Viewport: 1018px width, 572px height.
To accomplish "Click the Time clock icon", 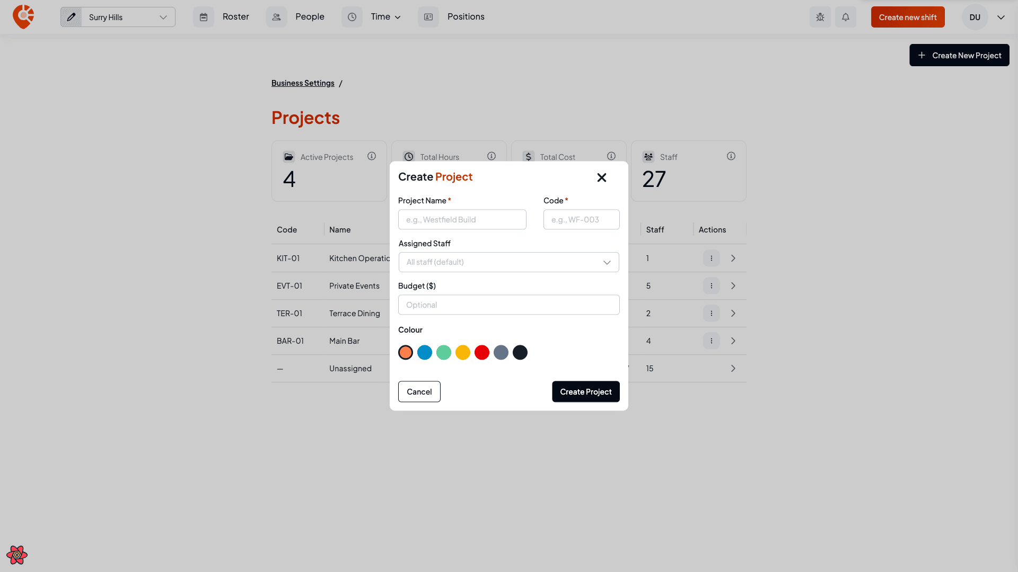I will 352,17.
